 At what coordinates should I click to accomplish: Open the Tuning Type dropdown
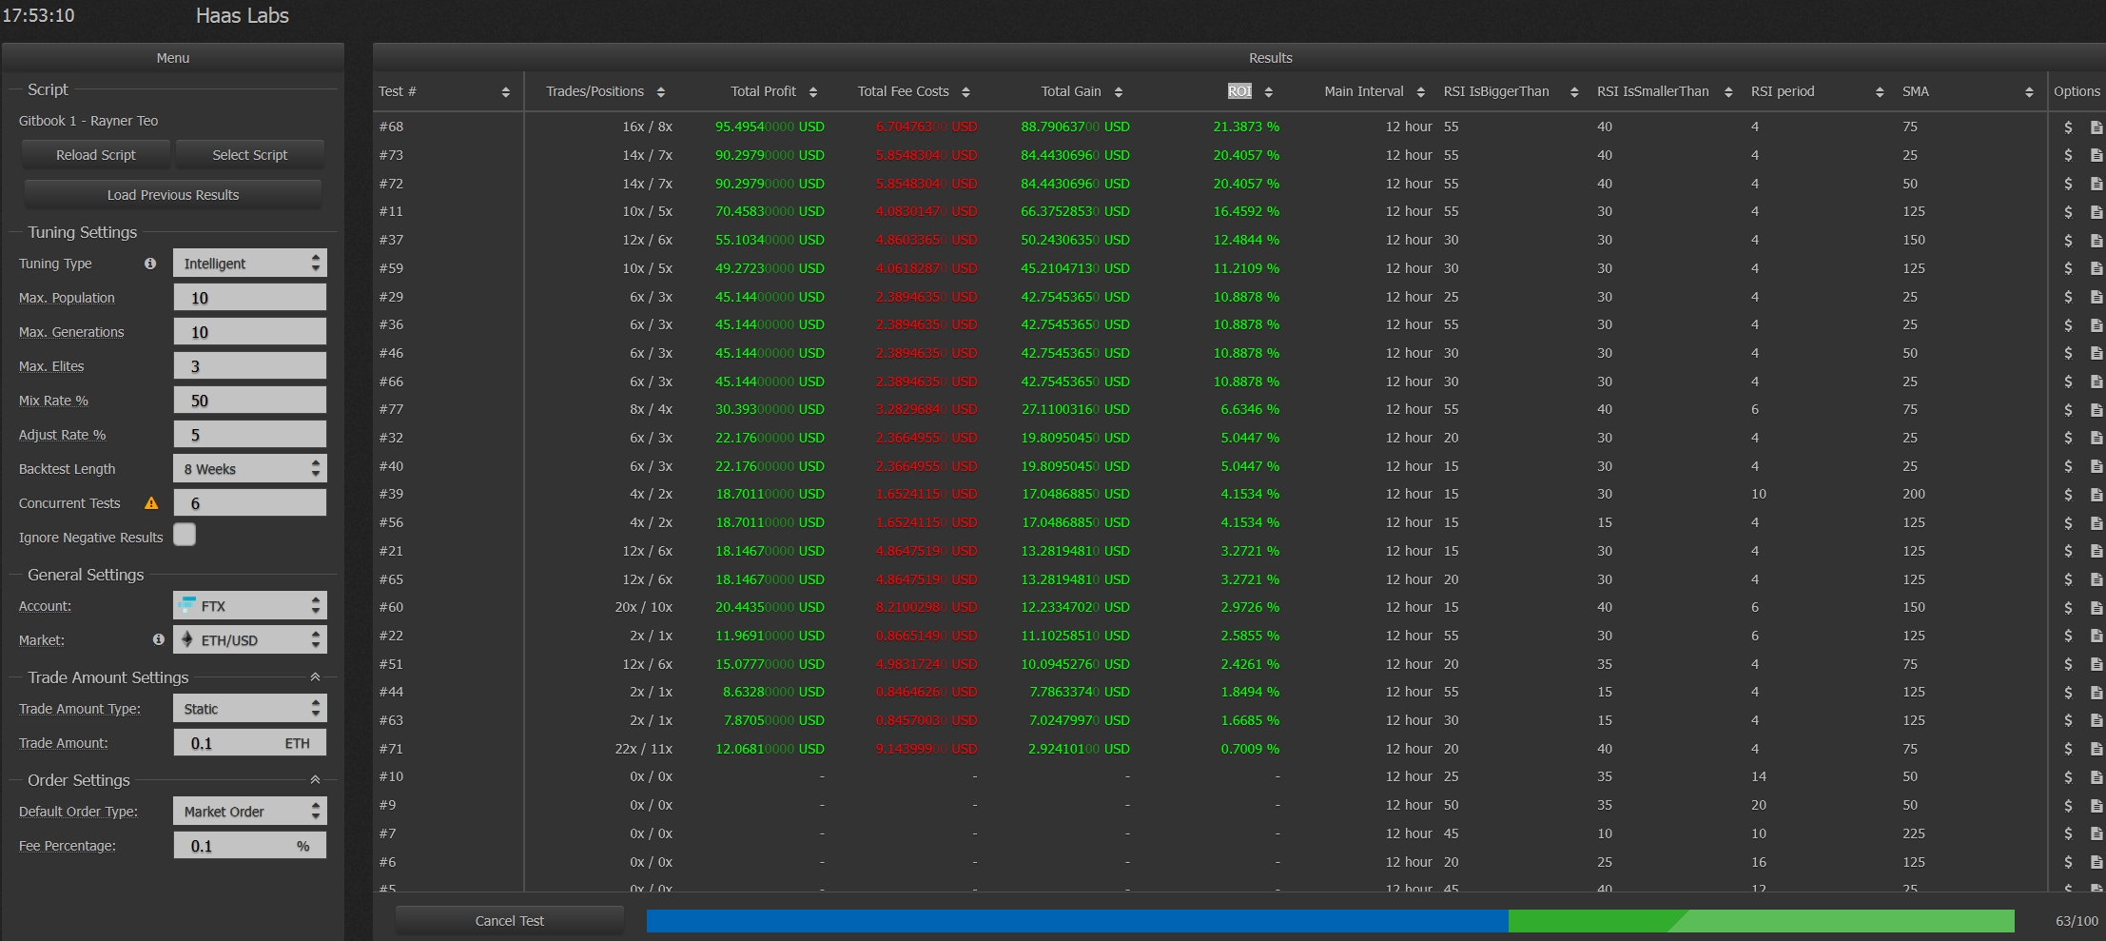click(249, 264)
